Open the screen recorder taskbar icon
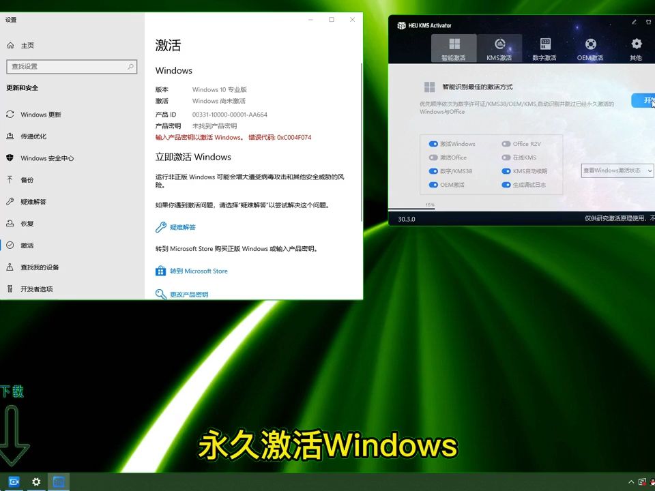Viewport: 655px width, 491px height. [14, 482]
